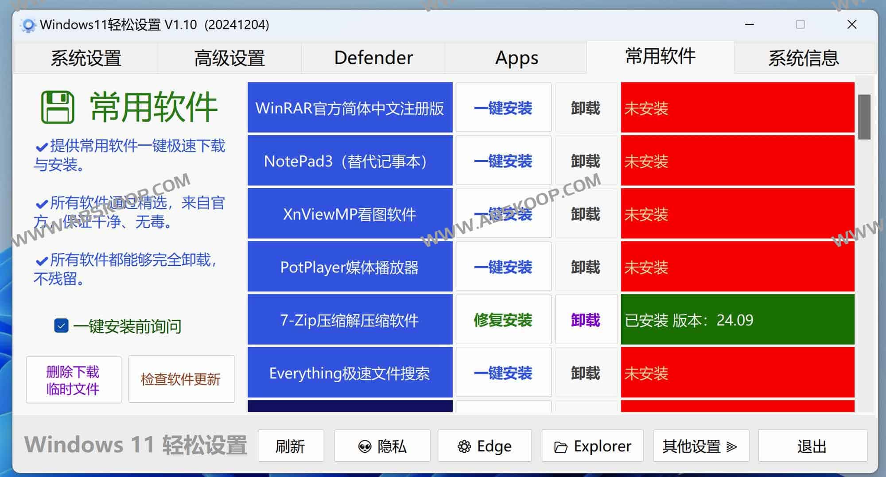Toggle the ask-before-install checkbox
This screenshot has height=477, width=886.
(61, 326)
